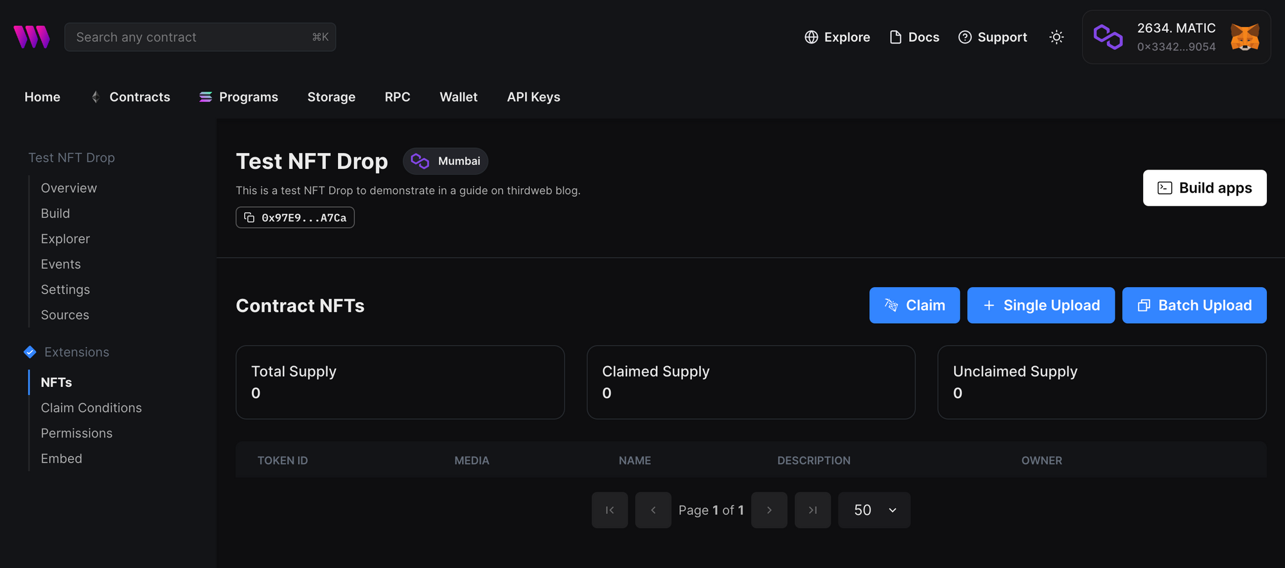Click the MetaMask fox avatar

[1245, 37]
